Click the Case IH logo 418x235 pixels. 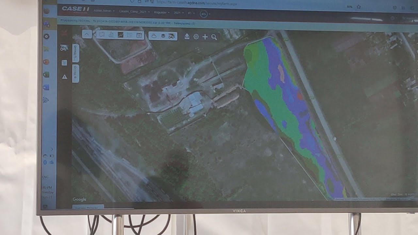[75, 9]
